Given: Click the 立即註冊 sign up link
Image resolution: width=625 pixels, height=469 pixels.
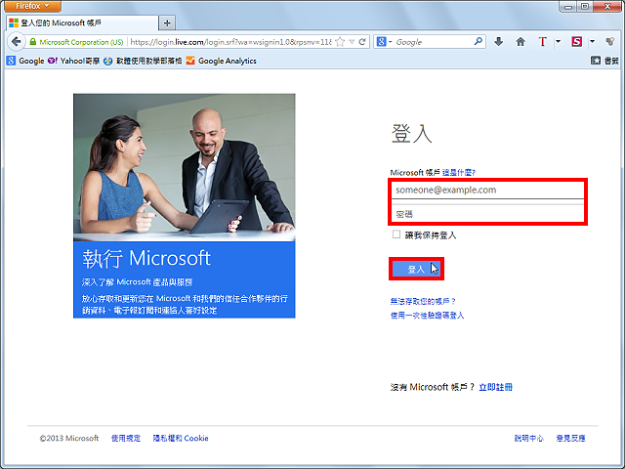Looking at the screenshot, I should (x=495, y=387).
